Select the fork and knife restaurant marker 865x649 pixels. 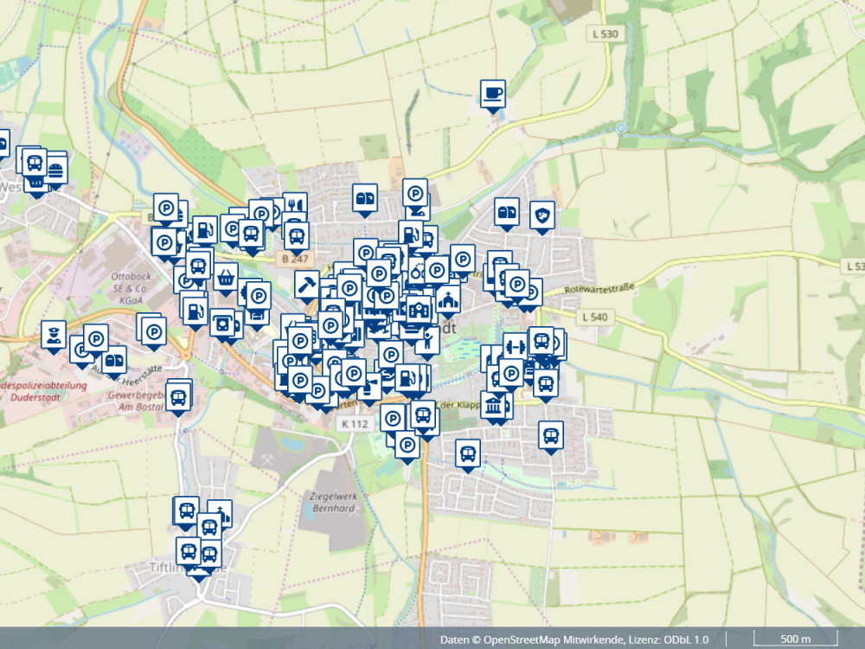coord(295,205)
